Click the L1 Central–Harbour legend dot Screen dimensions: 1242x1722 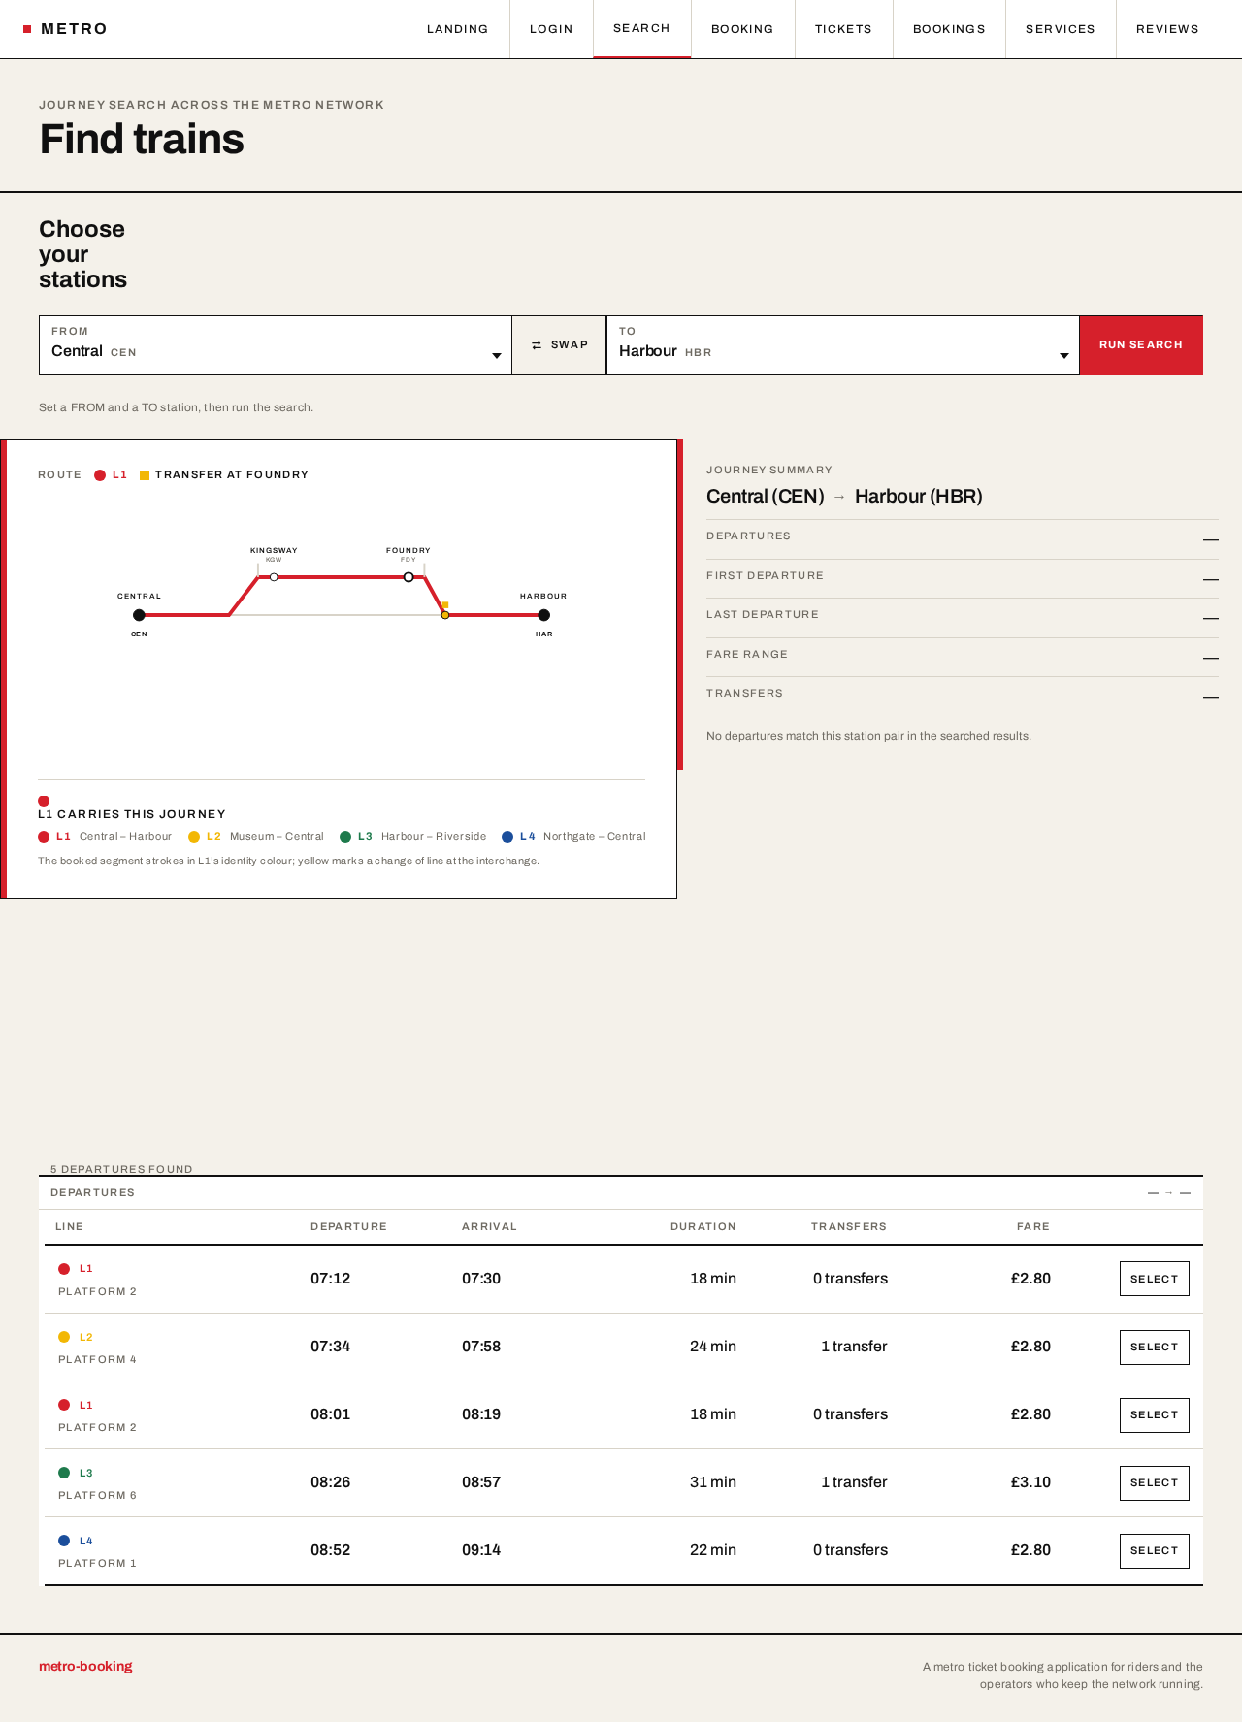(44, 837)
